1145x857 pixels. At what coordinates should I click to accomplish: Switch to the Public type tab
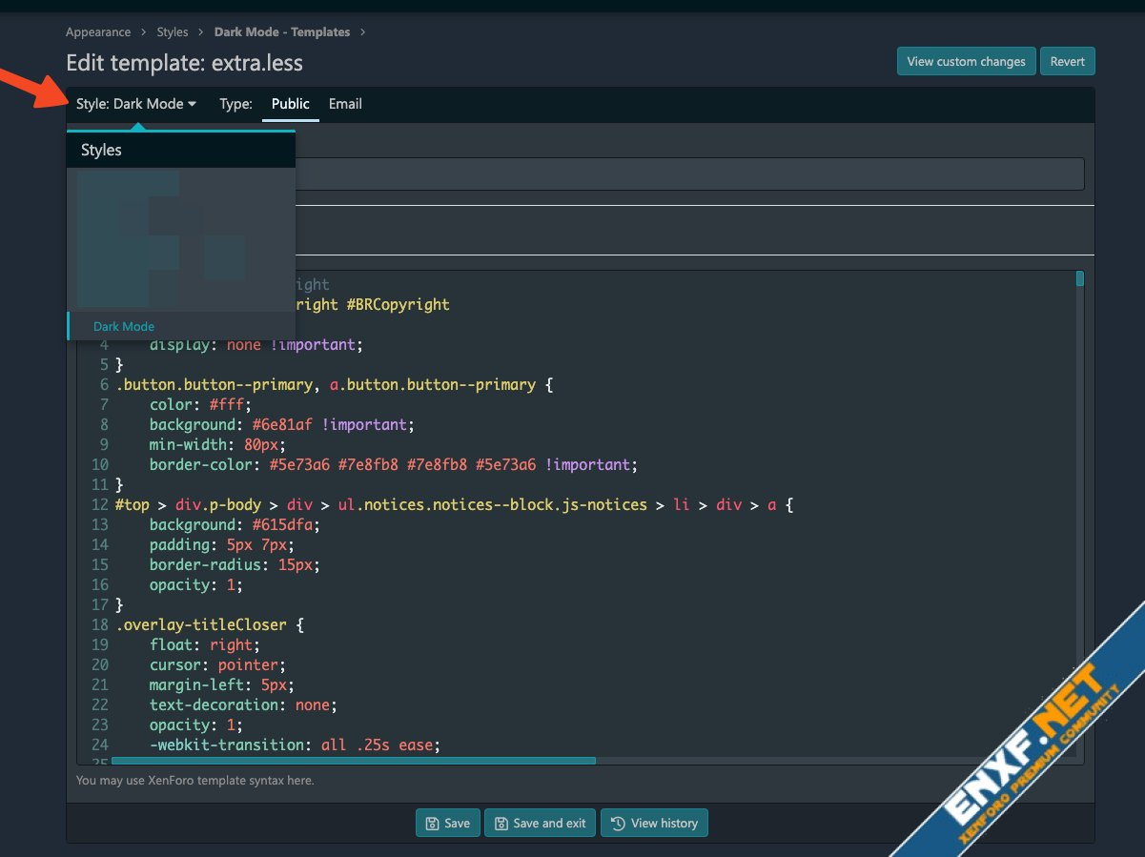click(291, 104)
